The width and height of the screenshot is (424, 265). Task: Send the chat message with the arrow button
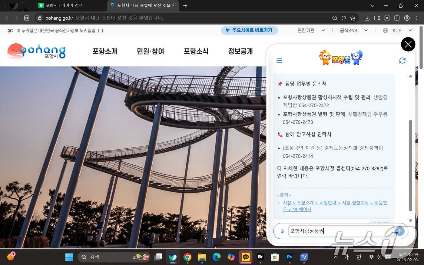click(399, 231)
